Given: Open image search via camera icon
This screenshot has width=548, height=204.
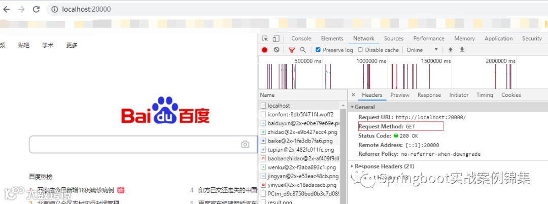Looking at the screenshot, I should click(245, 144).
